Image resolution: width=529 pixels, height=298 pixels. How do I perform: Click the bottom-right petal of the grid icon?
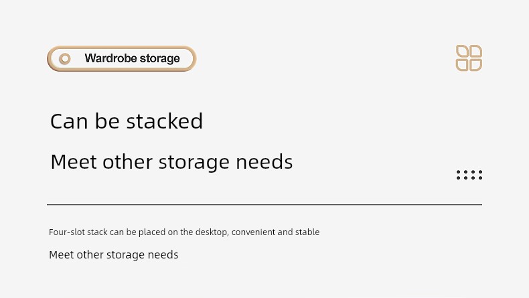[x=475, y=65]
